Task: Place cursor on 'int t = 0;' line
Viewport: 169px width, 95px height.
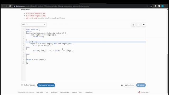Action: click(x=33, y=42)
